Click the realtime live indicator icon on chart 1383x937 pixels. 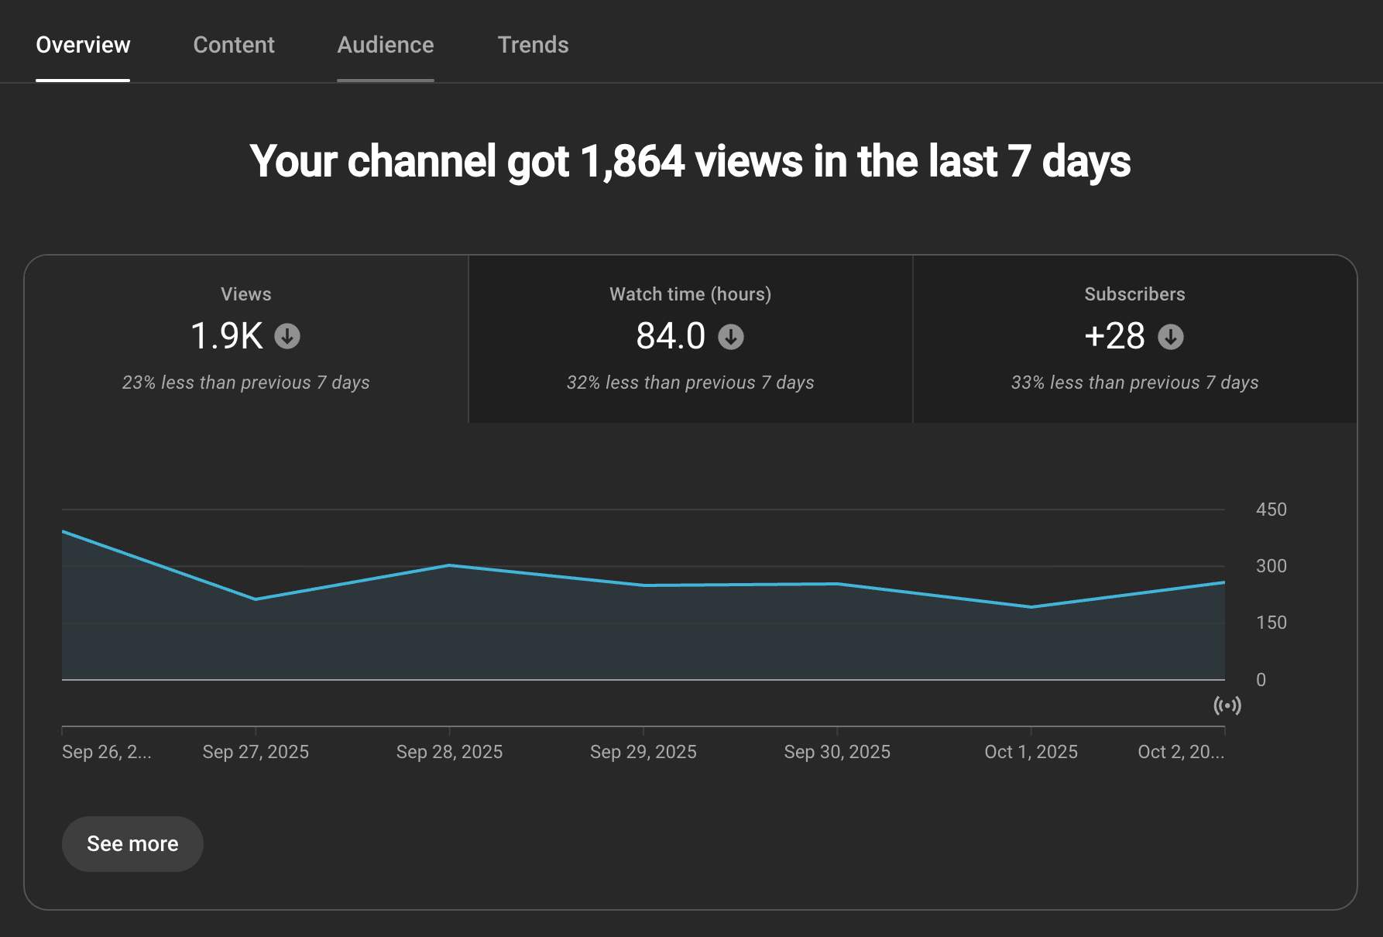1227,705
